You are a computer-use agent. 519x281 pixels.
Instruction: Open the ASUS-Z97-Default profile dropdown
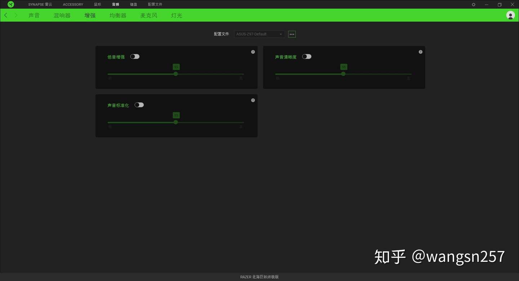click(x=259, y=34)
